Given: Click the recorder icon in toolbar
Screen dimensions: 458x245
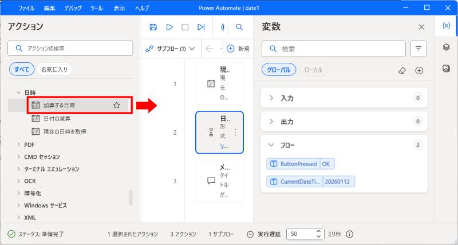Looking at the screenshot, I should tap(223, 27).
